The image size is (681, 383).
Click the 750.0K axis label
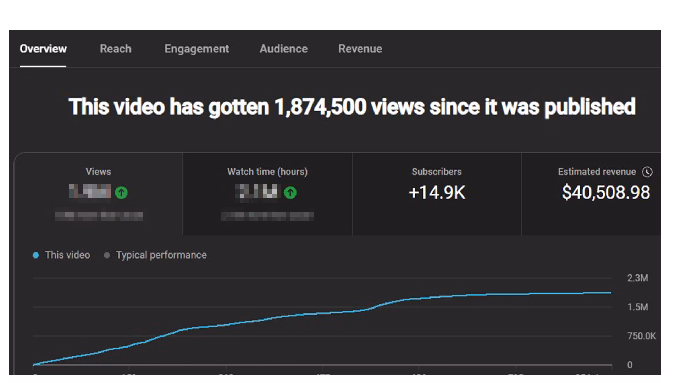click(x=641, y=336)
